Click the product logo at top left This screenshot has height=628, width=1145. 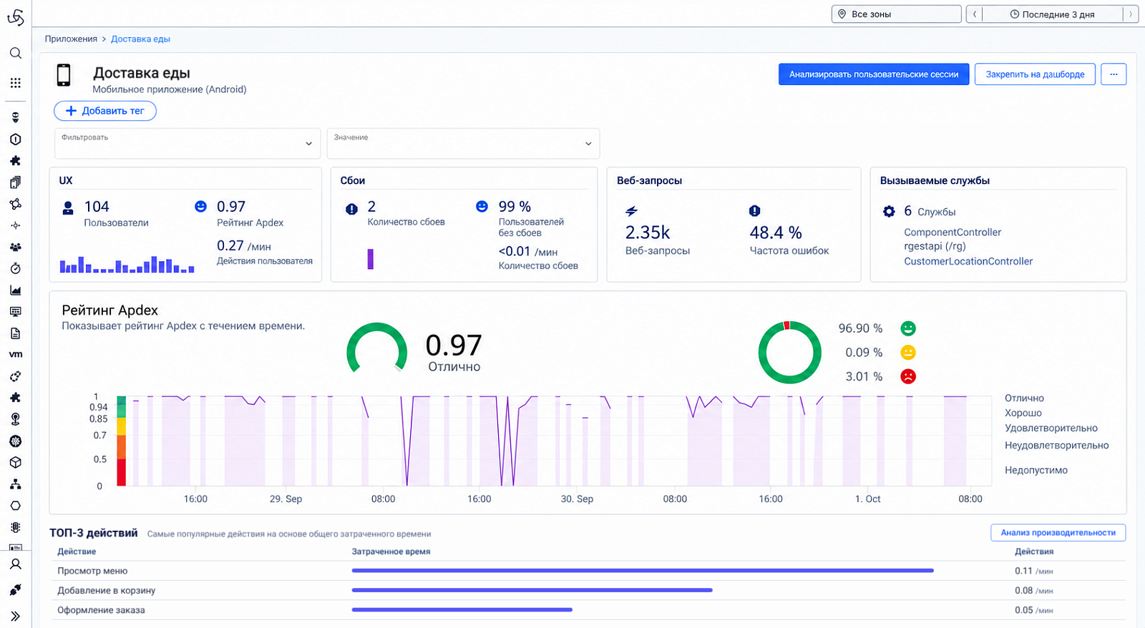click(x=15, y=17)
